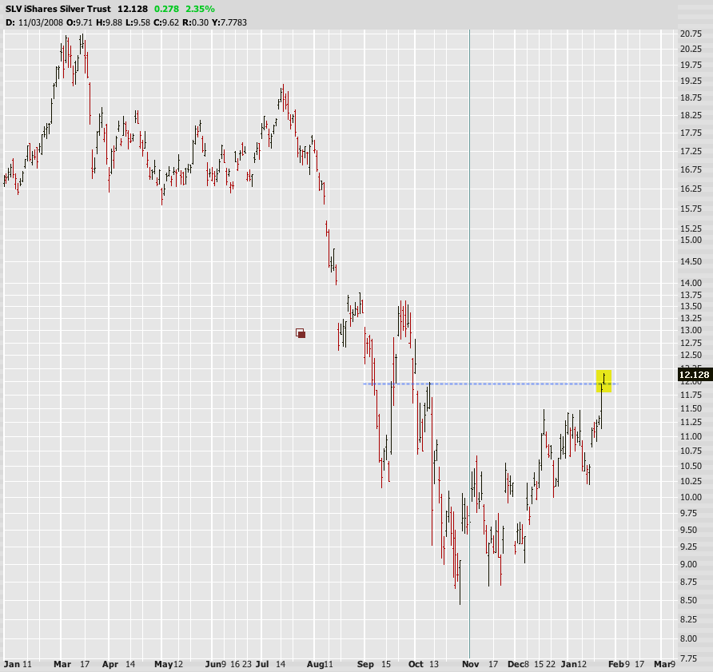Click the Dec8 date axis label
Viewport: 713px width, 672px height.
pos(518,664)
